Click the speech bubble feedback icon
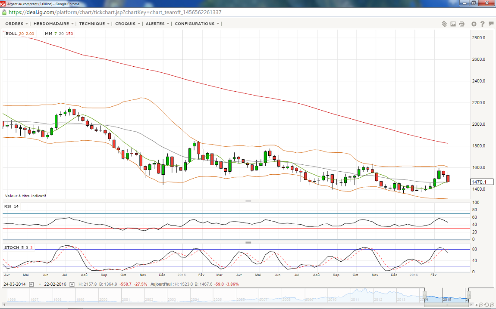Image resolution: width=496 pixels, height=309 pixels. (491, 24)
